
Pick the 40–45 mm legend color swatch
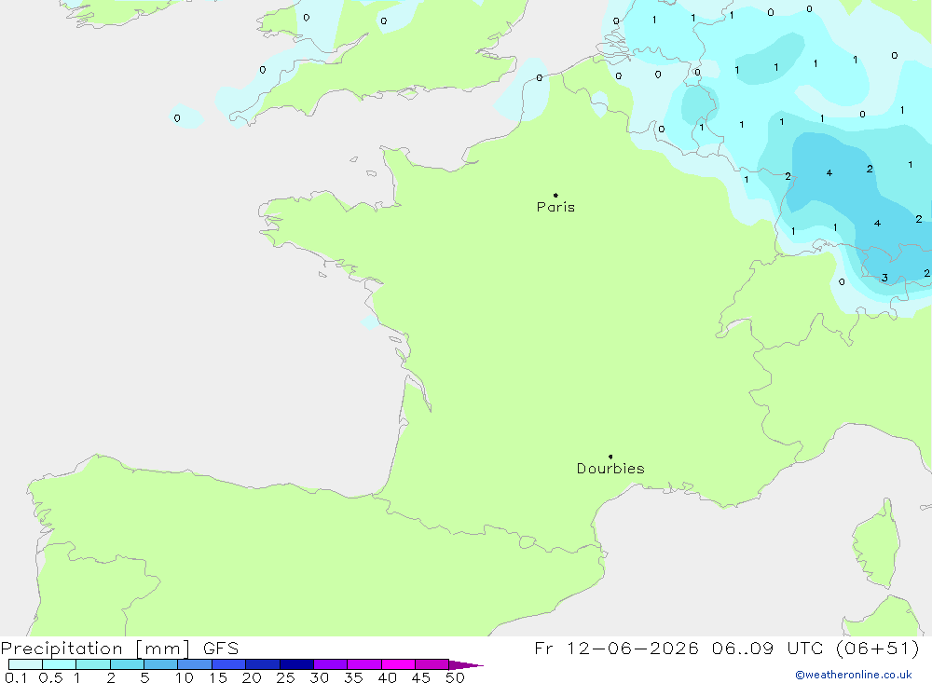click(x=398, y=664)
